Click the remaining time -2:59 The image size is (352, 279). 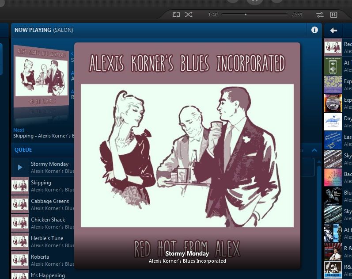[297, 15]
